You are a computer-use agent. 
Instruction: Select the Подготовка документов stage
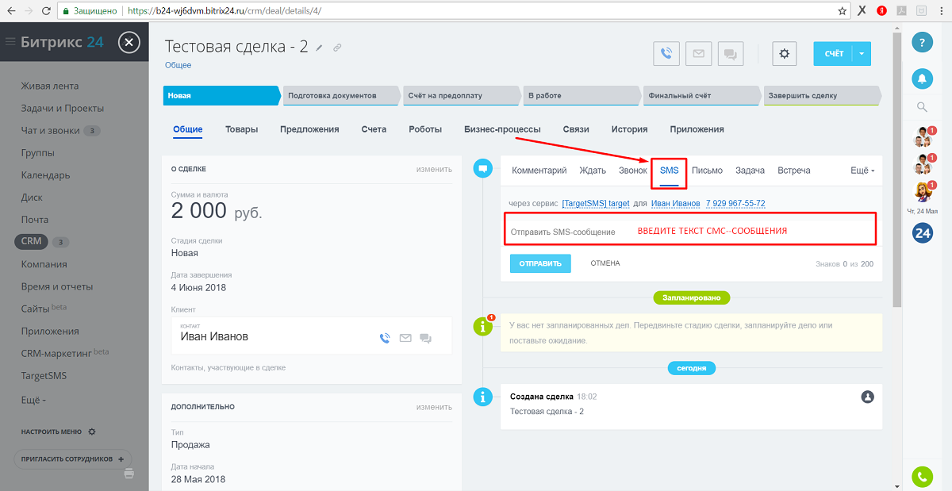pos(342,95)
